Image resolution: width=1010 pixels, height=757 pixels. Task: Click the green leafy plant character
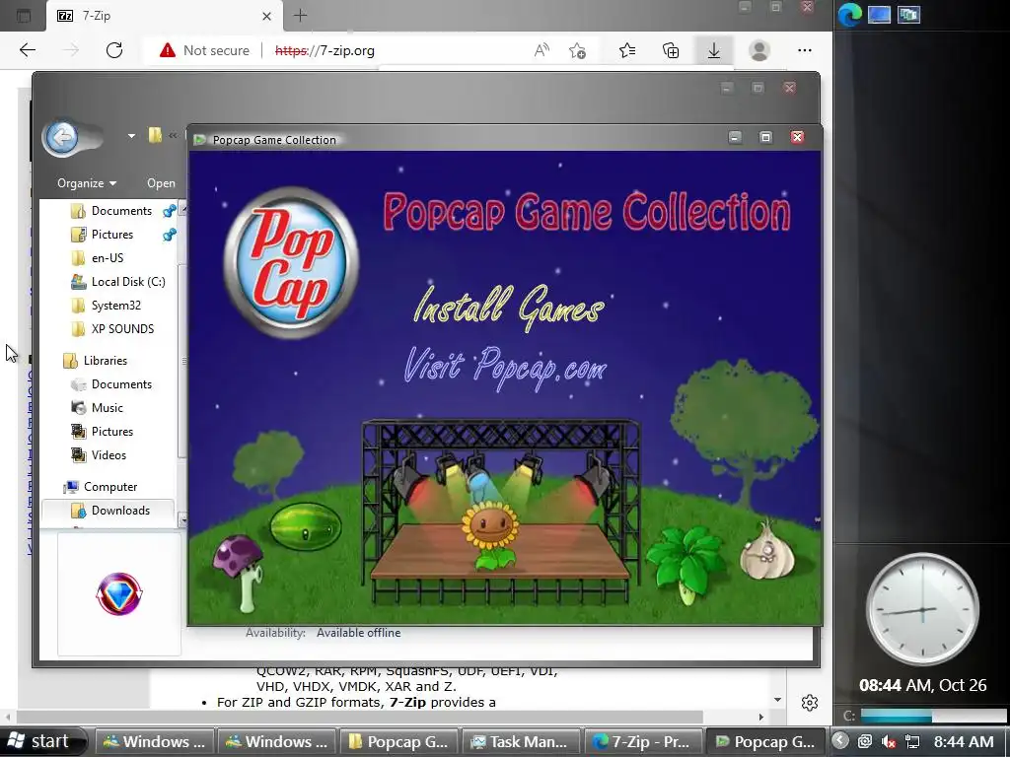tap(686, 563)
